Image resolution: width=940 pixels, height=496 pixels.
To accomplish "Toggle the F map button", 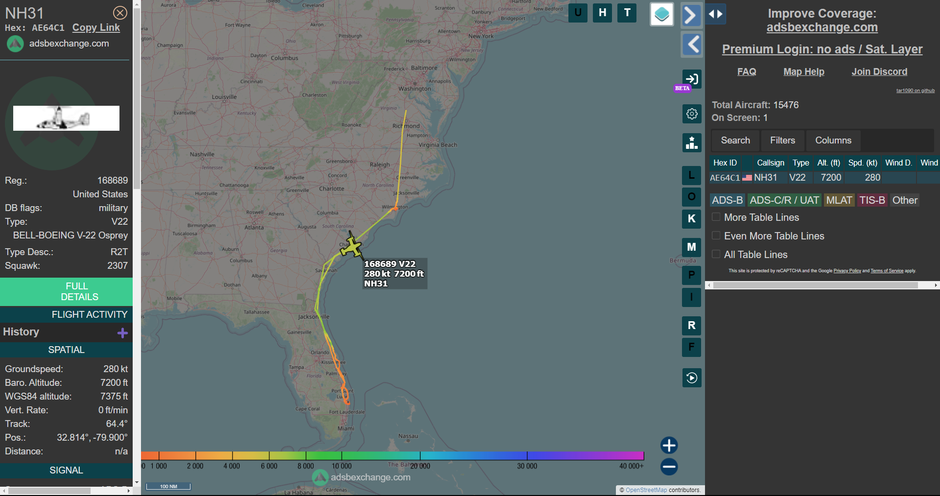I will [691, 347].
